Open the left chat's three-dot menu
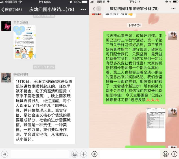Image resolution: width=179 pixels, height=159 pixels. click(83, 10)
